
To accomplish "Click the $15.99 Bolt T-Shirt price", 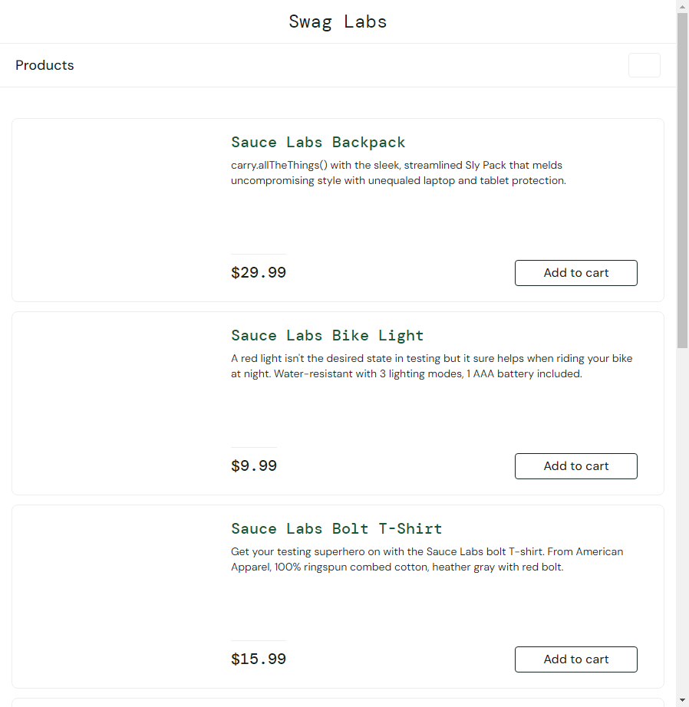I will pos(258,659).
